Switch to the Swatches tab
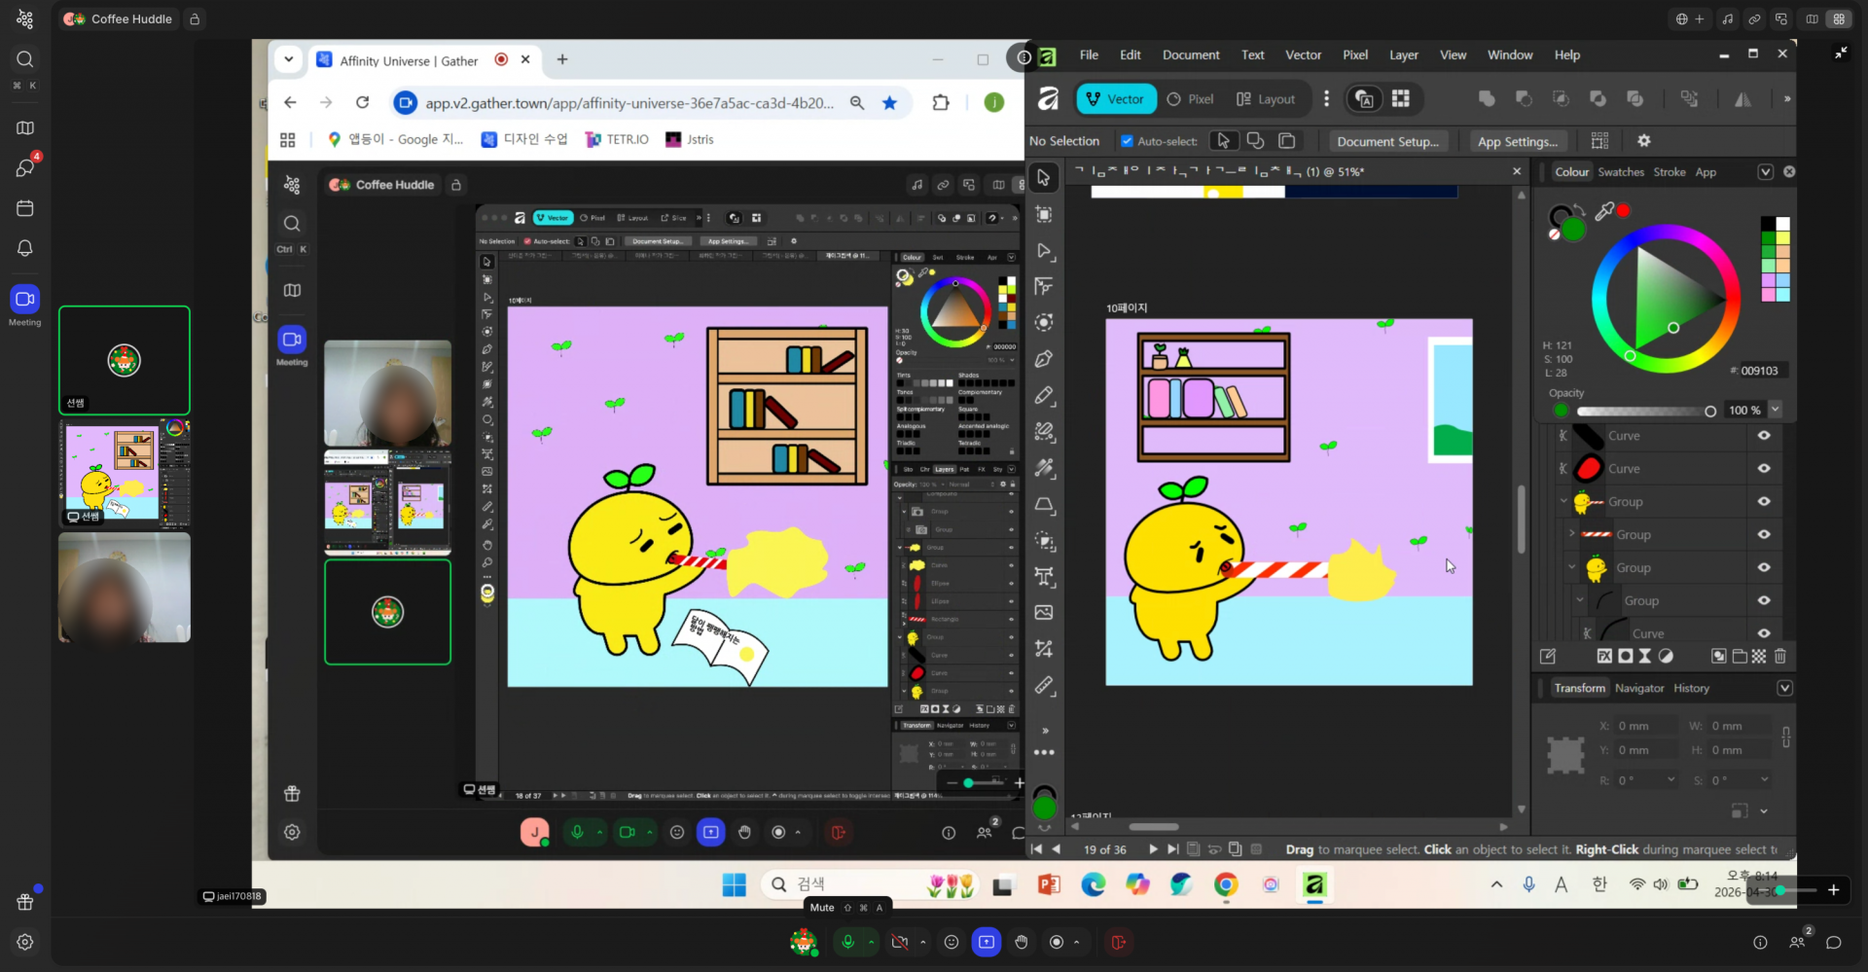 coord(1621,172)
